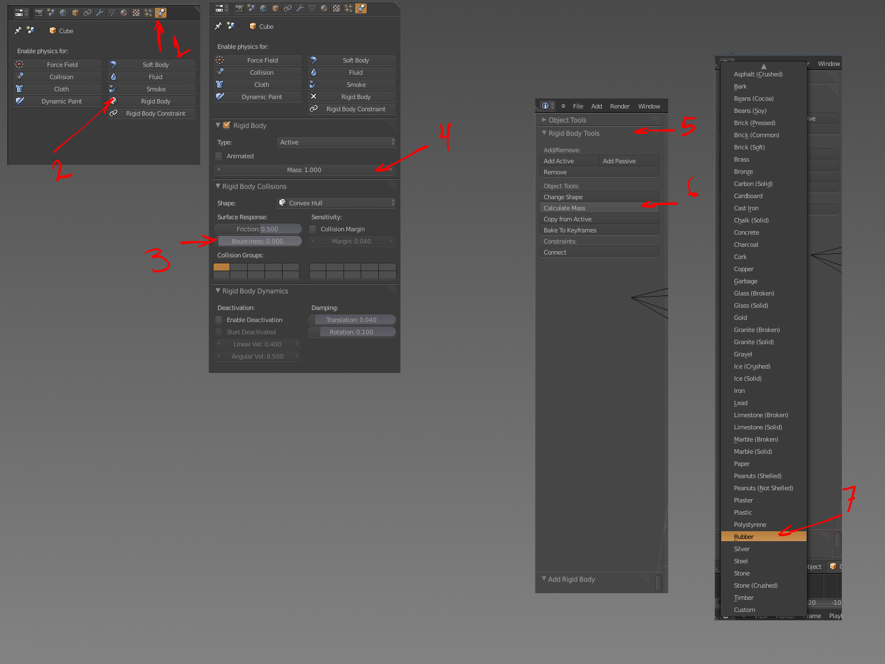Enable Fluid physics in middle panel

click(x=352, y=72)
